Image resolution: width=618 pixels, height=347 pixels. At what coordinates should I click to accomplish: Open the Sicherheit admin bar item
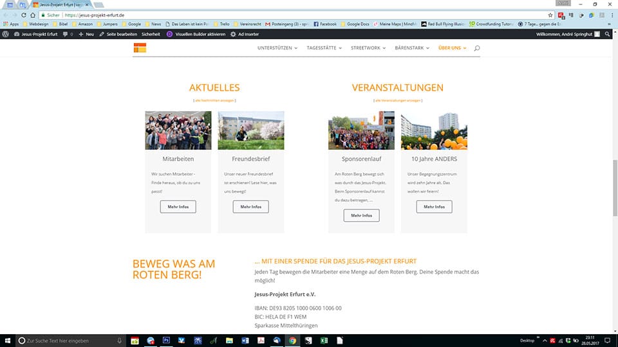coord(151,34)
